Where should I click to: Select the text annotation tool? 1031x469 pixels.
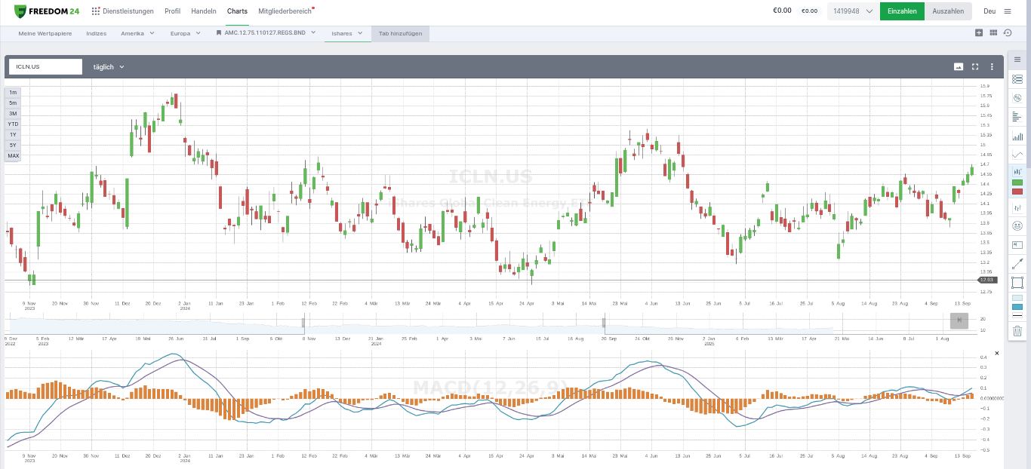(x=1017, y=244)
